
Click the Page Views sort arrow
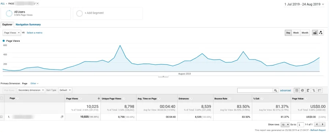[x=99, y=98]
